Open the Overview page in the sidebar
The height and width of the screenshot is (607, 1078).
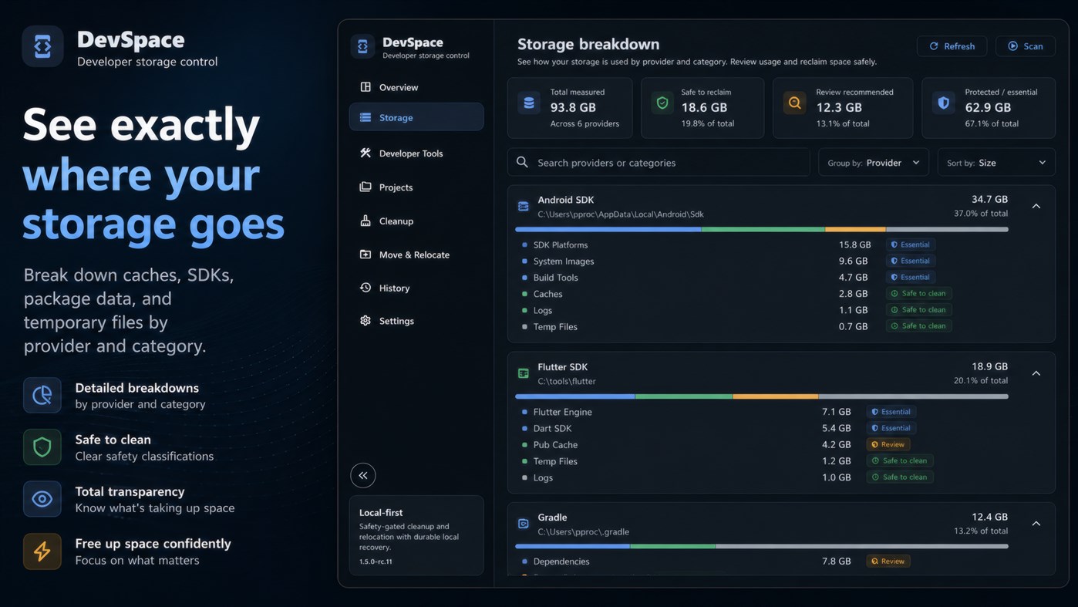coord(416,87)
